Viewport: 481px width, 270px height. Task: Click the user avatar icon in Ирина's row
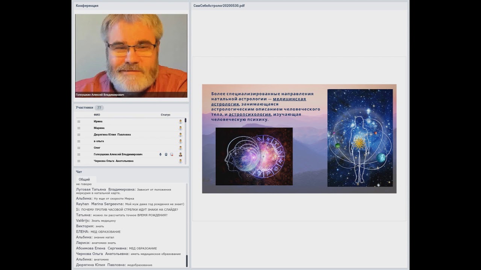(x=180, y=121)
